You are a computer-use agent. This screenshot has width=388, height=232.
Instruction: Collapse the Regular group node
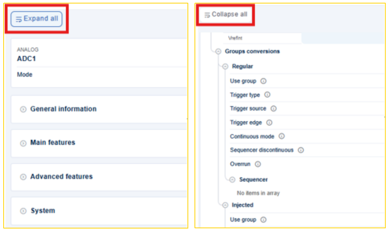pos(225,66)
